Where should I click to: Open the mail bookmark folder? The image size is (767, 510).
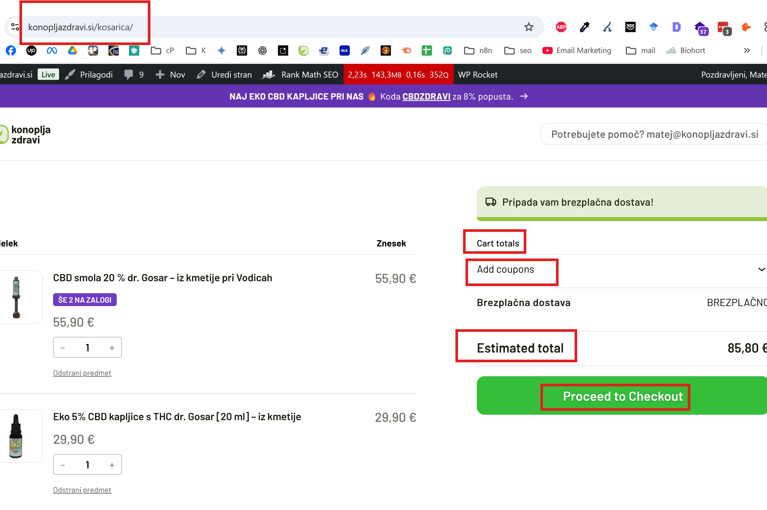click(640, 50)
